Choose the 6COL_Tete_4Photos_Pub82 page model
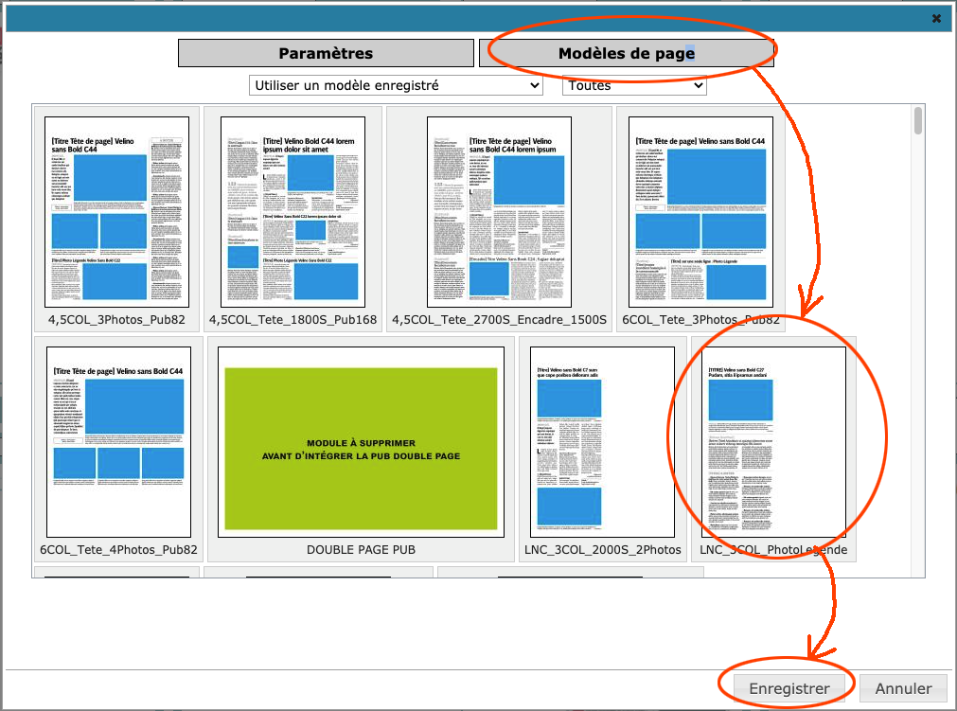This screenshot has height=711, width=957. [118, 441]
